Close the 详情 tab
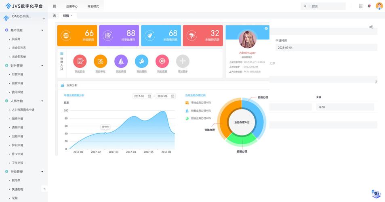The image size is (385, 202). click(72, 16)
